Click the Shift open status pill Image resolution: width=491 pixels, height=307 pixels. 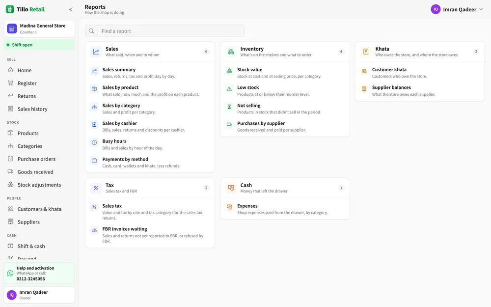(x=39, y=45)
